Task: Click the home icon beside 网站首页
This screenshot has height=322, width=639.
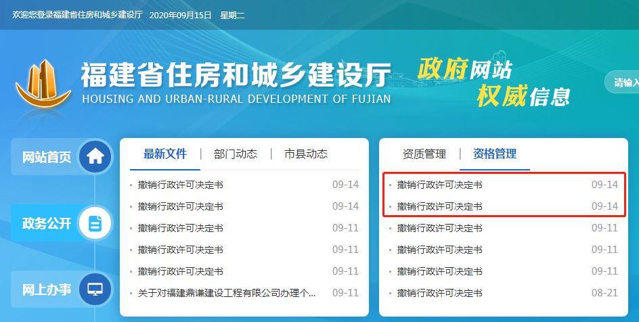Action: pyautogui.click(x=95, y=157)
